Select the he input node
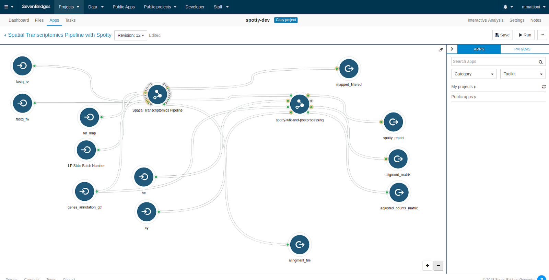 144,177
